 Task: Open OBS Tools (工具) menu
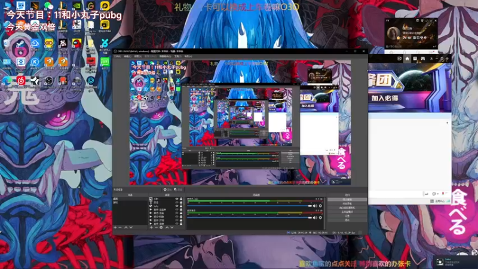click(x=177, y=56)
